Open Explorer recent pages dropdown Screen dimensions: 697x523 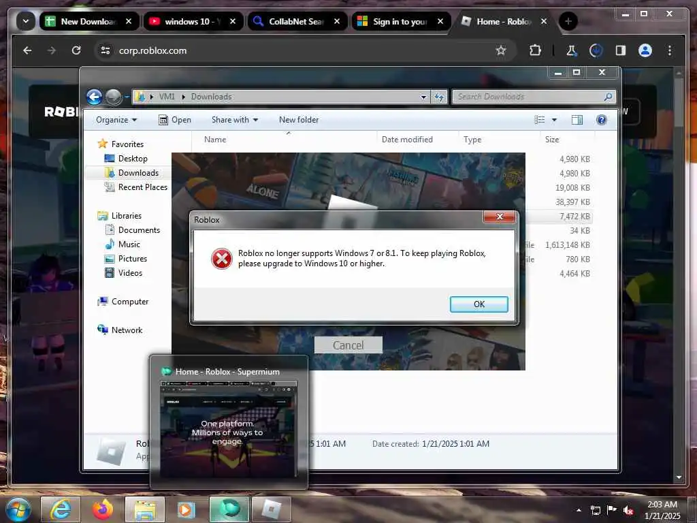(127, 97)
